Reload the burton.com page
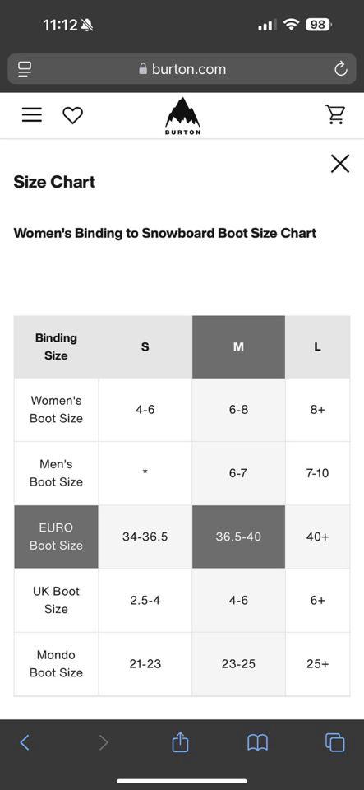364x790 pixels. click(341, 69)
